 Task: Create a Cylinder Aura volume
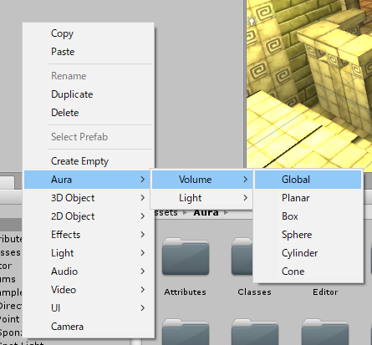(x=308, y=253)
